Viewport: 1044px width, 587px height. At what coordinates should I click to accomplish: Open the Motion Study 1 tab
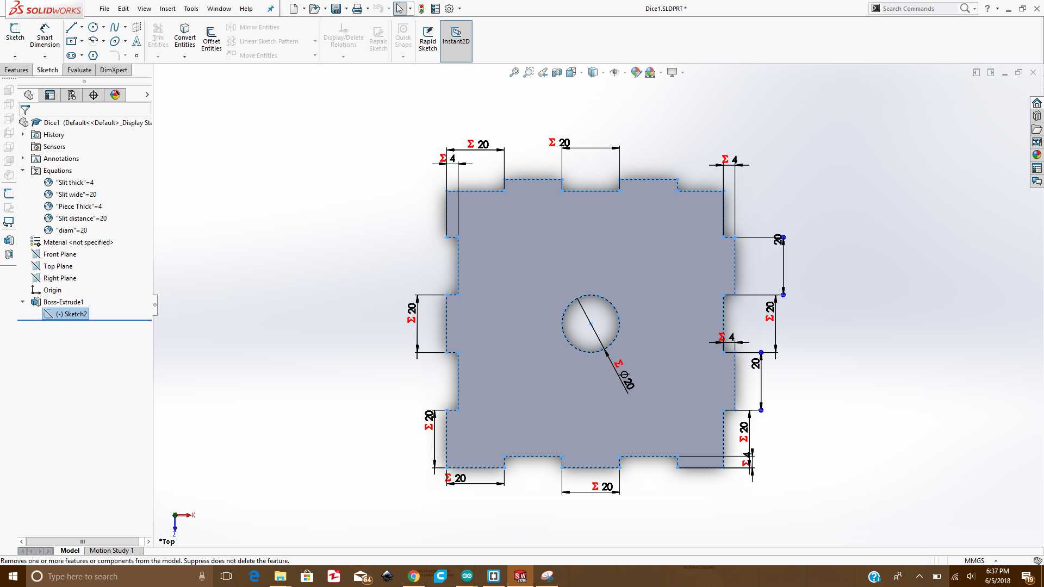coord(111,551)
